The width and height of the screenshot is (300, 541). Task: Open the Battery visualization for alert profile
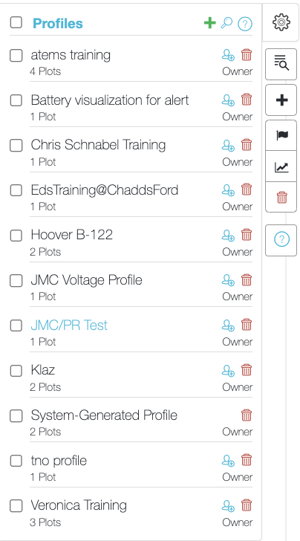[x=110, y=100]
